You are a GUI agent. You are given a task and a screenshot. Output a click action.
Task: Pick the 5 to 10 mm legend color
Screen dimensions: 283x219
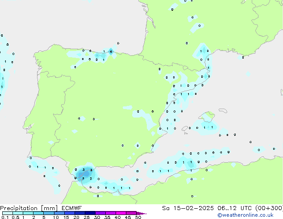pyautogui.click(x=49, y=213)
